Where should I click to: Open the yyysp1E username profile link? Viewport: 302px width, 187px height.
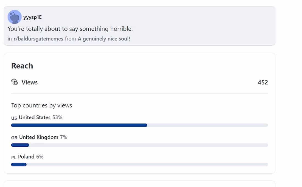coord(32,17)
